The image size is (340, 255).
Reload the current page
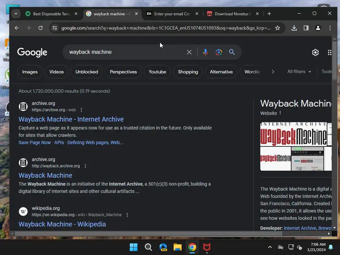coord(40,28)
